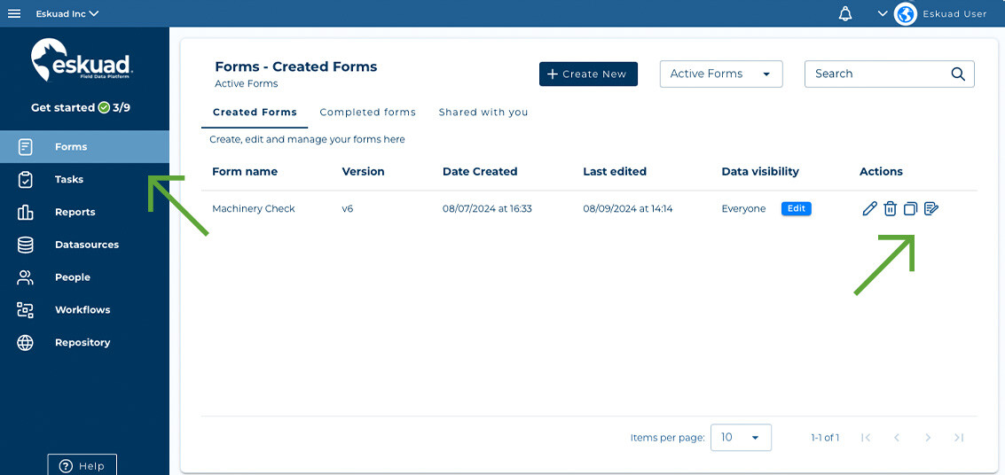Select Forms in the sidebar
Viewport: 1005px width, 475px height.
click(x=84, y=146)
